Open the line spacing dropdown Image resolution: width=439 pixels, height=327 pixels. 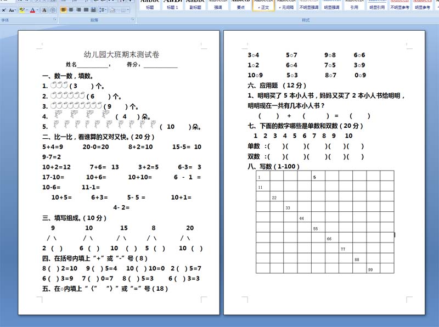point(103,10)
